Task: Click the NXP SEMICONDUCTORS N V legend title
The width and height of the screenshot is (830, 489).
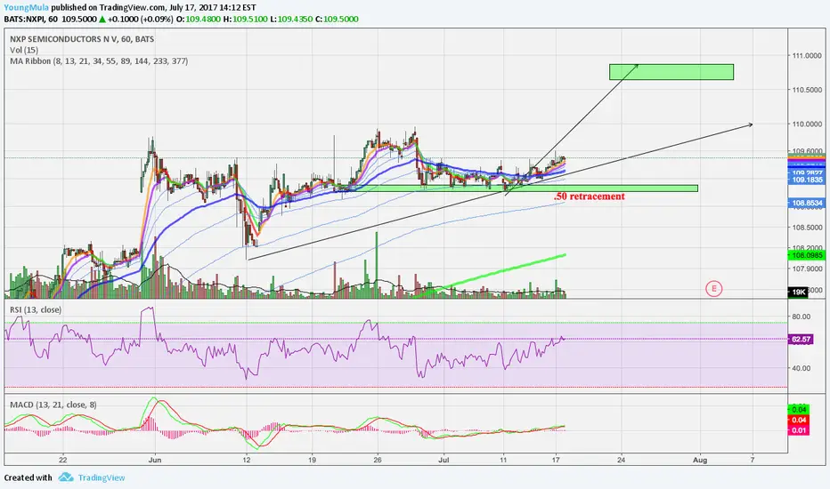Action: (x=82, y=39)
